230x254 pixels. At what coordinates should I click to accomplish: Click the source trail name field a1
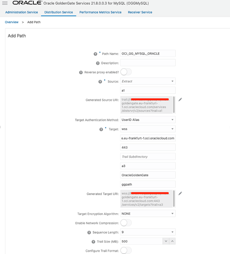(148, 91)
